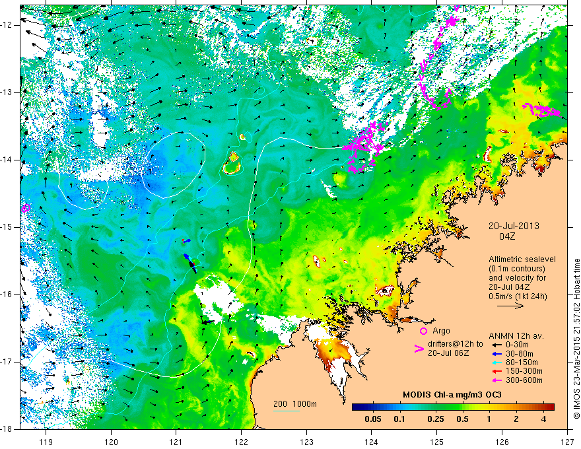581x449 pixels.
Task: Click the '127' longitude axis label
Action: coord(567,442)
